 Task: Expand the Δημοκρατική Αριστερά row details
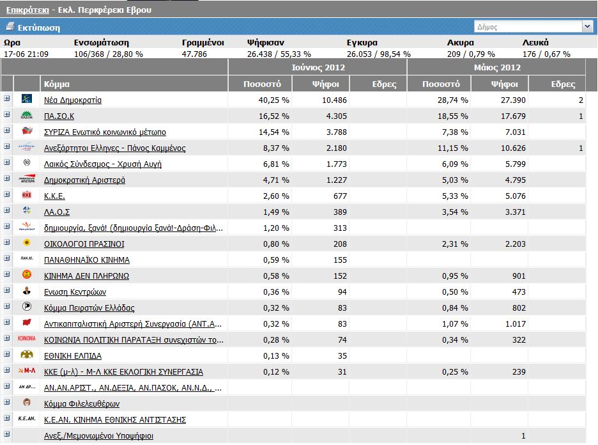coord(7,178)
